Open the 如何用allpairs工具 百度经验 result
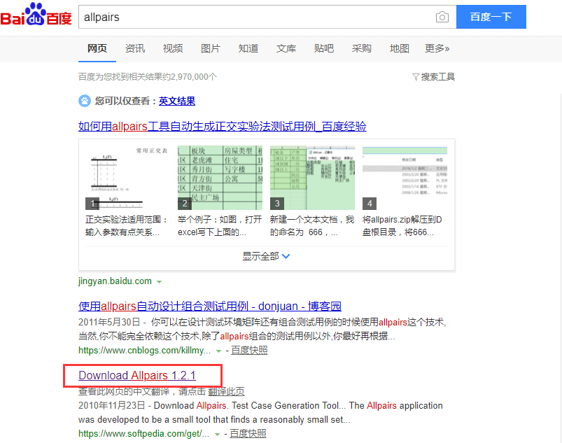The width and height of the screenshot is (562, 443). [223, 126]
